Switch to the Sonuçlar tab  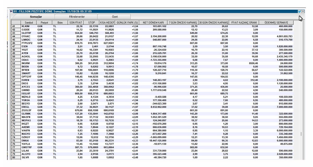(x=33, y=17)
